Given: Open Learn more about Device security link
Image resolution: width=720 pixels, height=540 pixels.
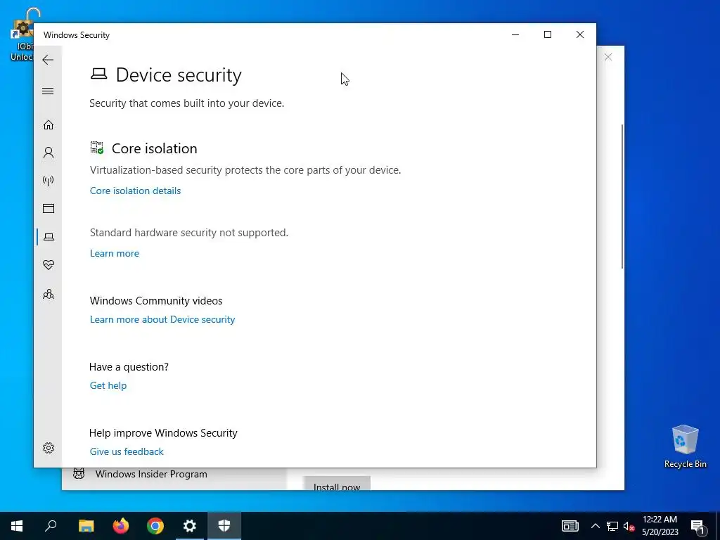Looking at the screenshot, I should click(162, 320).
